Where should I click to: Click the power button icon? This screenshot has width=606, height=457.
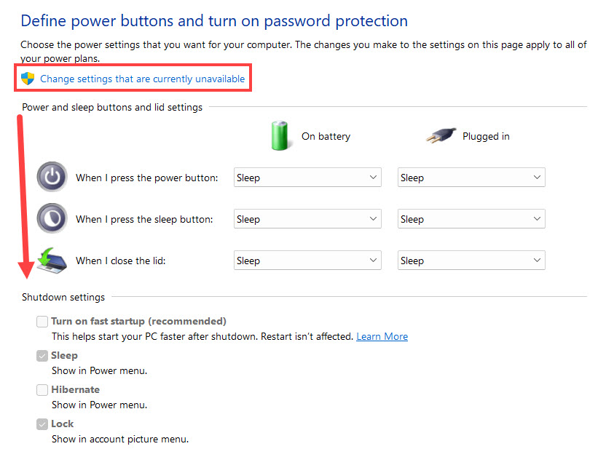[x=52, y=178]
